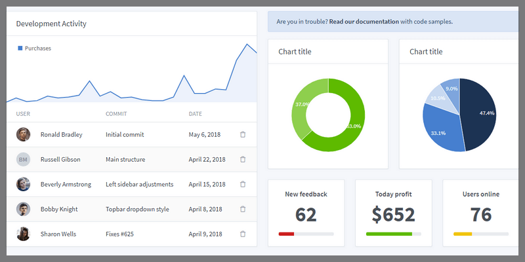
Task: Click Ronald Bradley's avatar photo
Action: (x=24, y=134)
